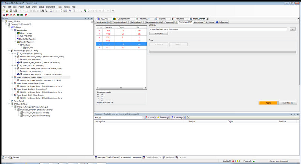
Task: Click the Information tab icon
Action: 217,22
